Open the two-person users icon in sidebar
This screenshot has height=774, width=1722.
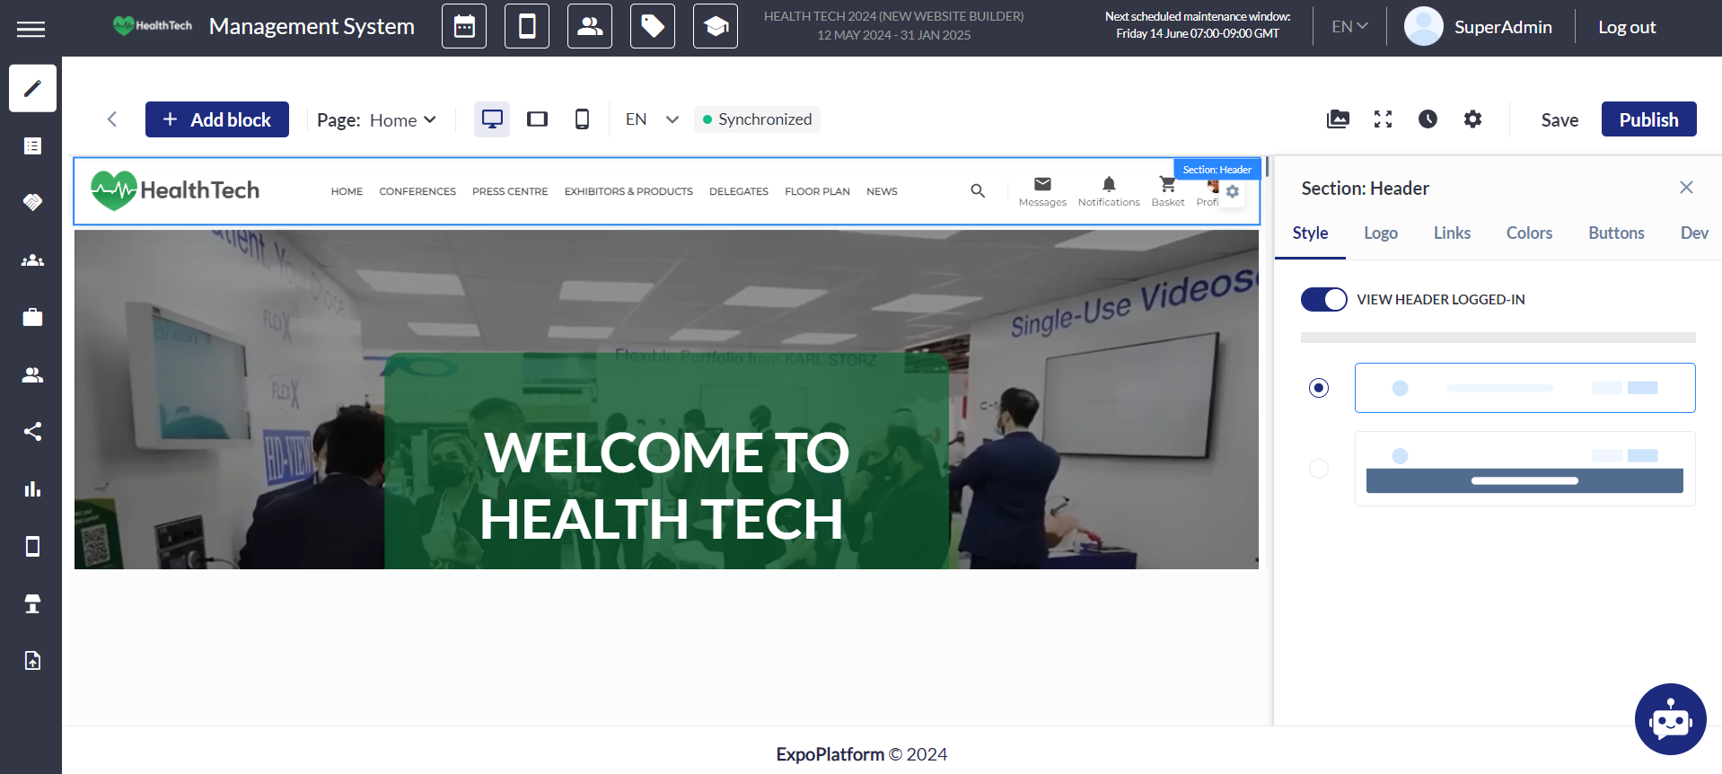(x=32, y=374)
